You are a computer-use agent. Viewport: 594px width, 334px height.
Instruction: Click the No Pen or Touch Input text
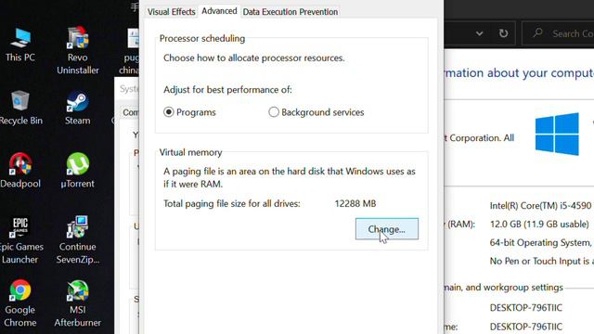[542, 262]
